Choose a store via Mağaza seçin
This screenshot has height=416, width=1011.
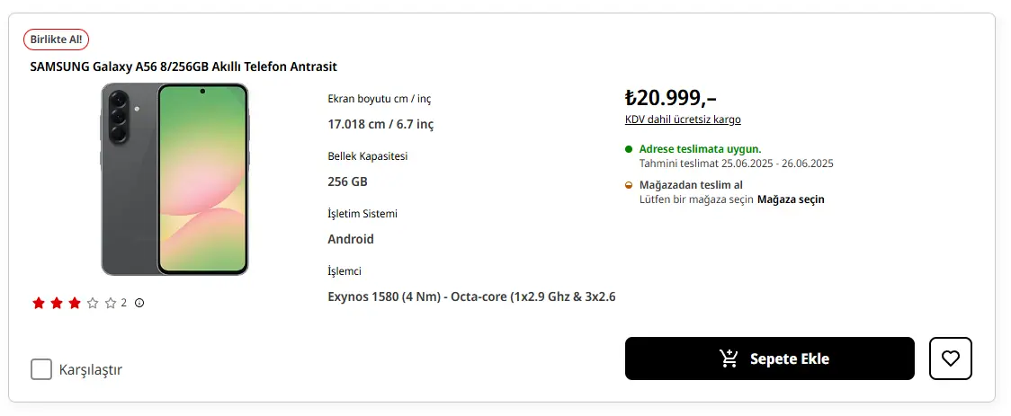[791, 199]
